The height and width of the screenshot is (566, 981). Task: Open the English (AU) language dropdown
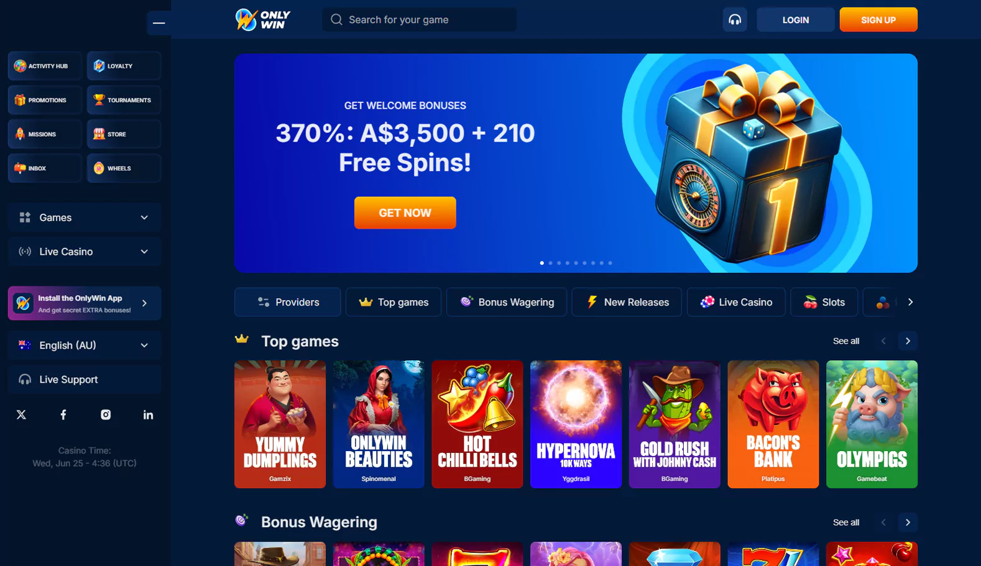click(x=85, y=345)
